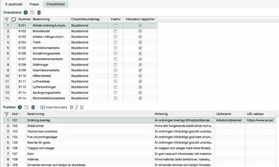
Task: Click the Arbetsmiljöverket link name cell
Action: pos(230,120)
